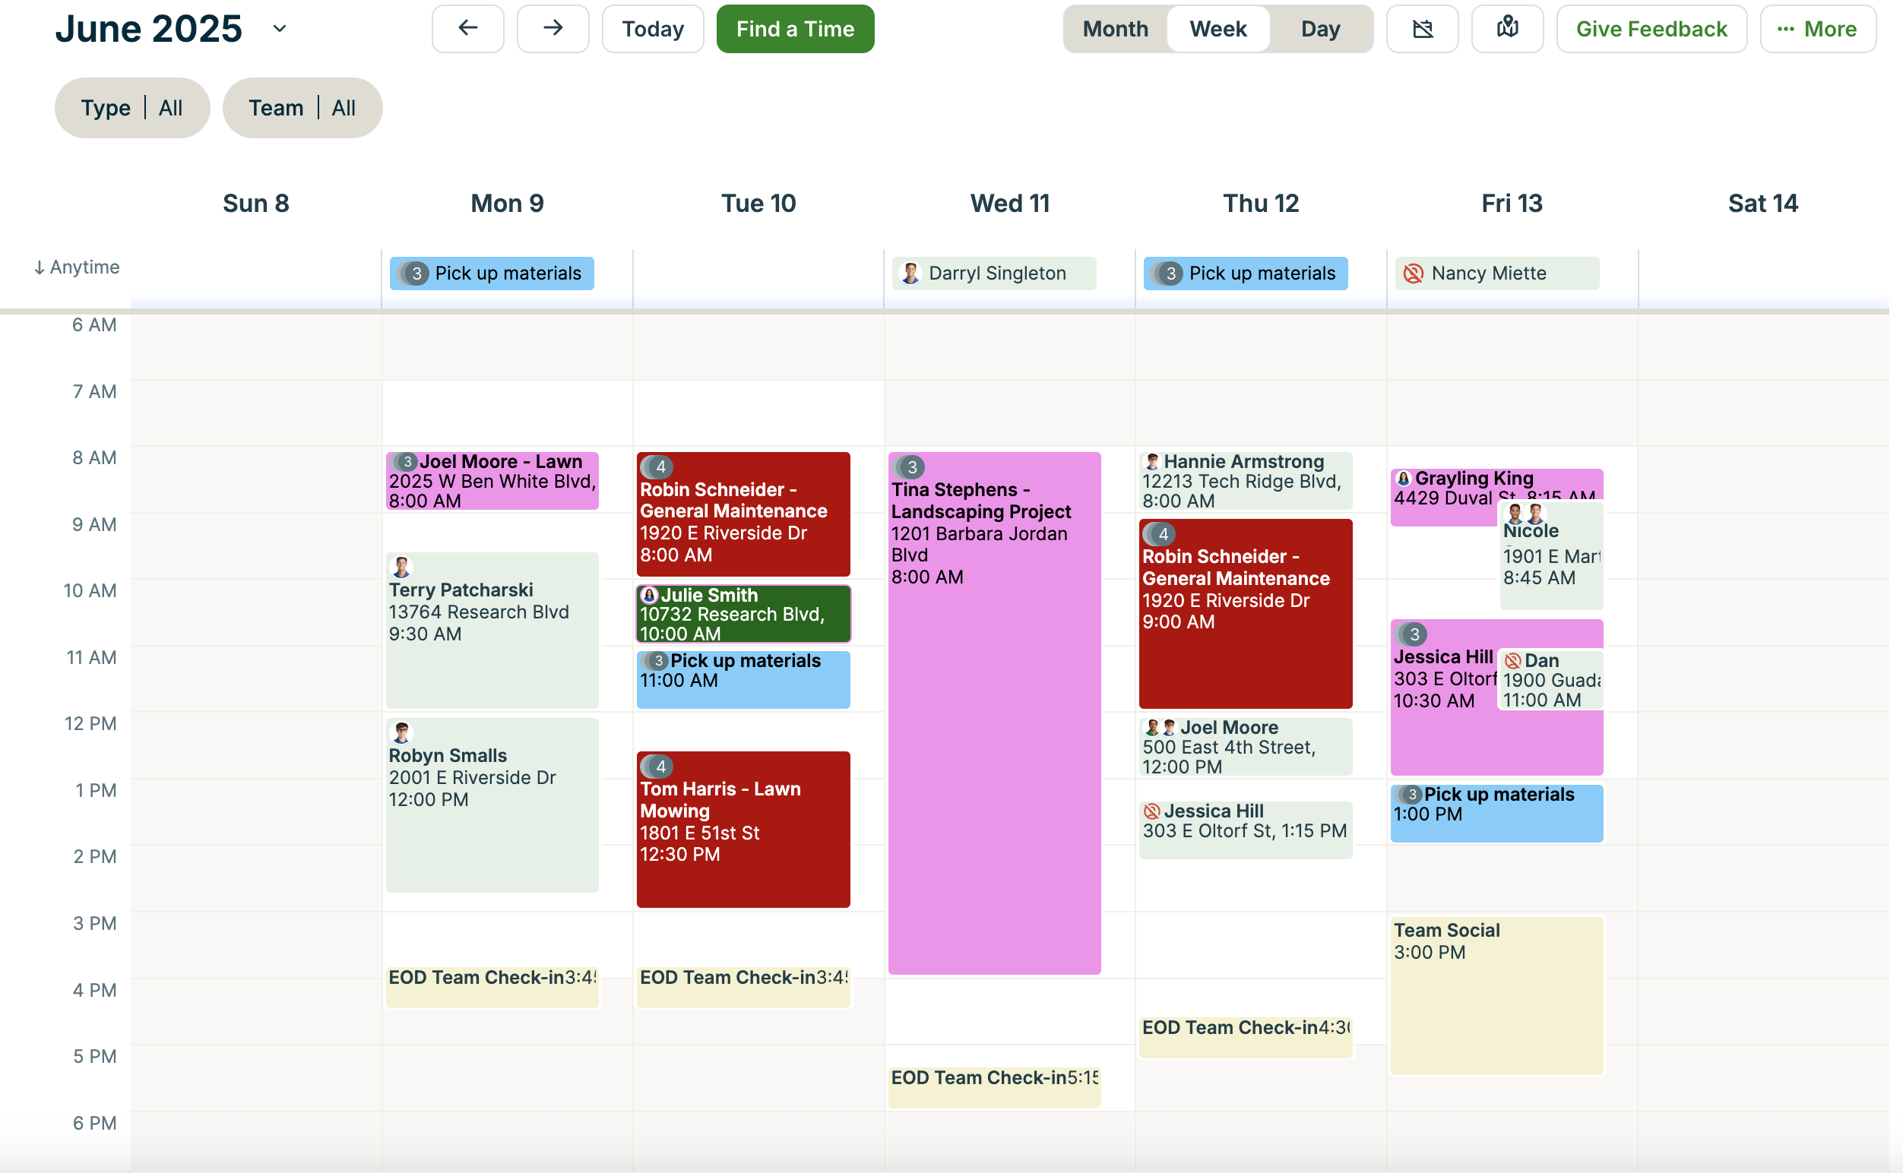This screenshot has width=1903, height=1173.
Task: Click the '3' badge on Monday's Pick up materials
Action: coord(413,273)
